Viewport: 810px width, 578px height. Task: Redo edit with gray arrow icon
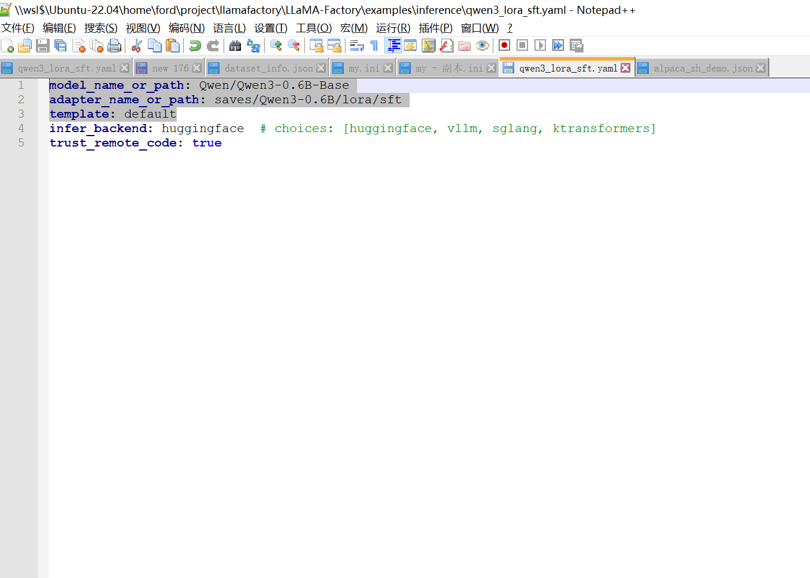tap(213, 46)
